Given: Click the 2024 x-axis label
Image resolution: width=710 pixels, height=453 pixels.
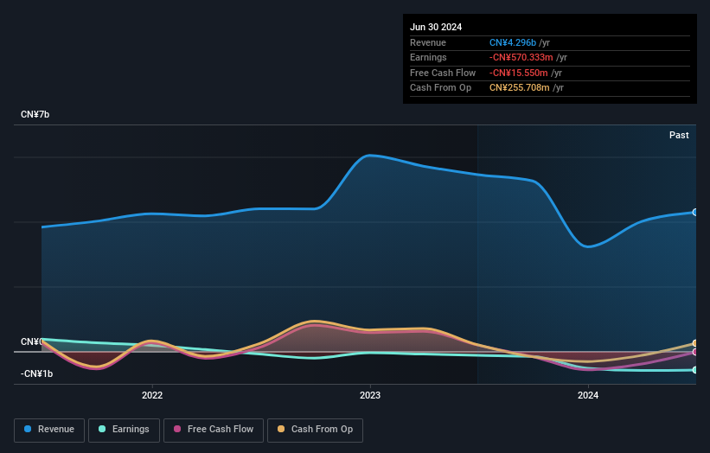Looking at the screenshot, I should click(x=588, y=395).
